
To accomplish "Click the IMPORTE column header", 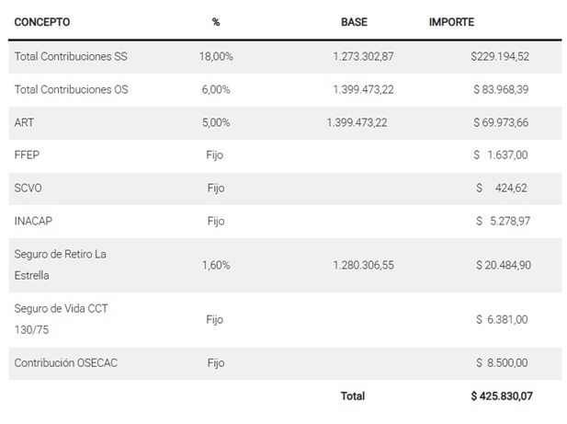I will point(451,21).
